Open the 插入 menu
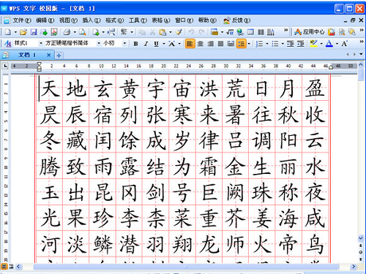This screenshot has width=366, height=274. click(91, 20)
